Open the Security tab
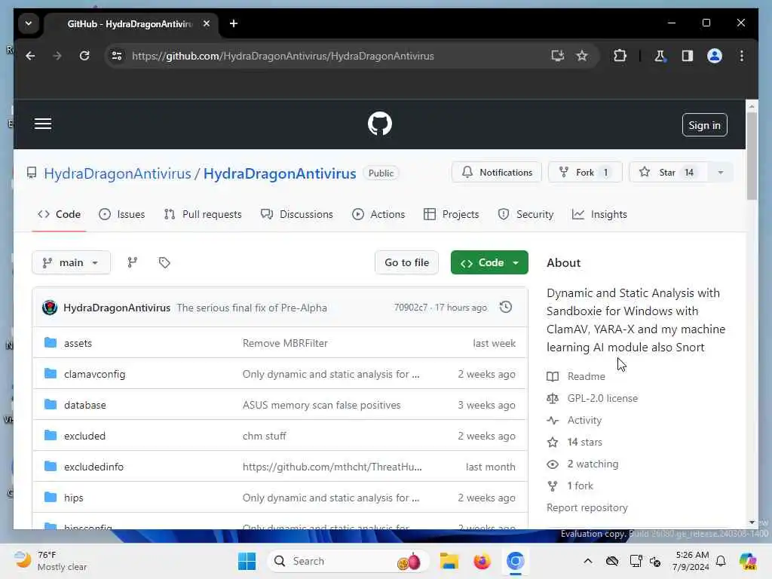This screenshot has height=579, width=772. click(x=525, y=214)
